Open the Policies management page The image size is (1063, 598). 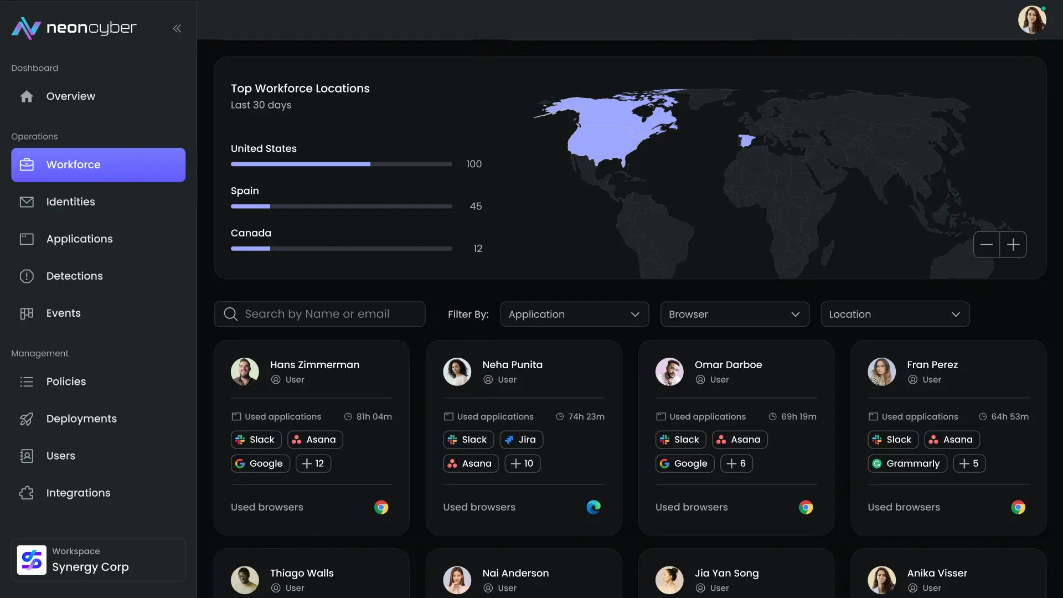[x=65, y=382]
